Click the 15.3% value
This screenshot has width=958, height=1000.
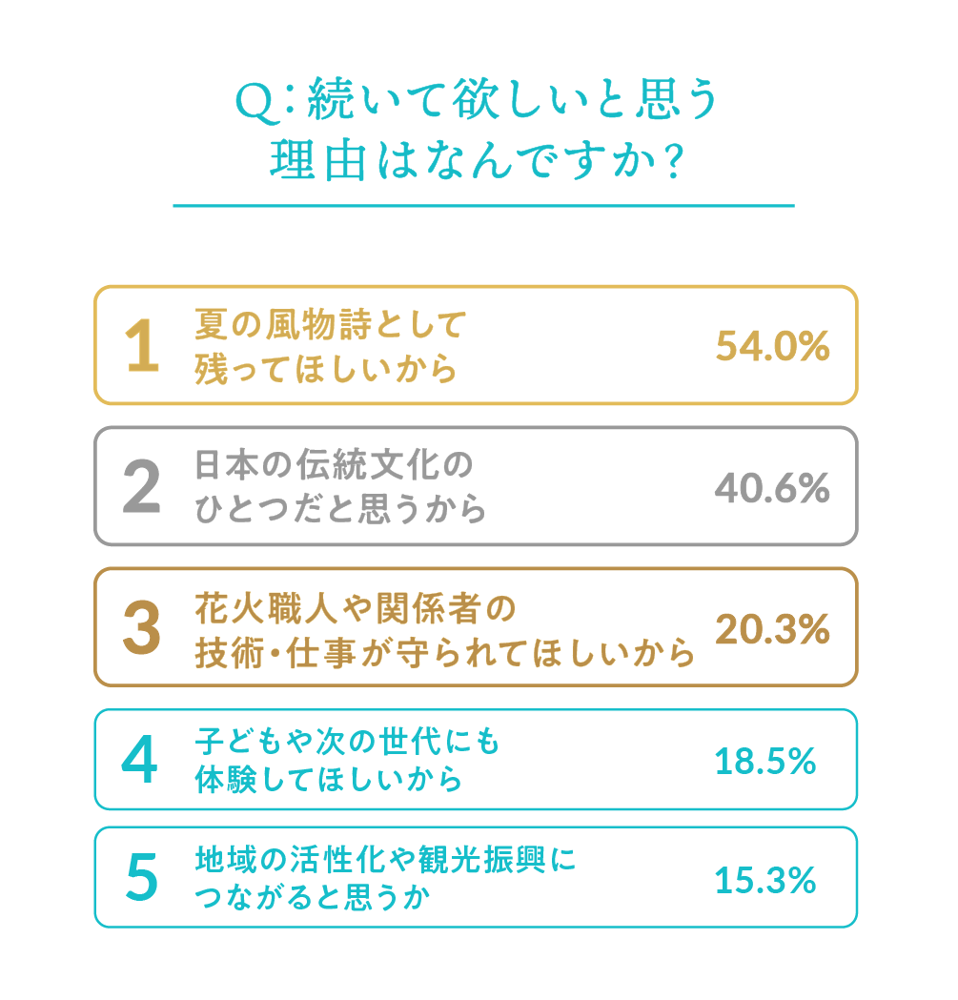click(764, 879)
